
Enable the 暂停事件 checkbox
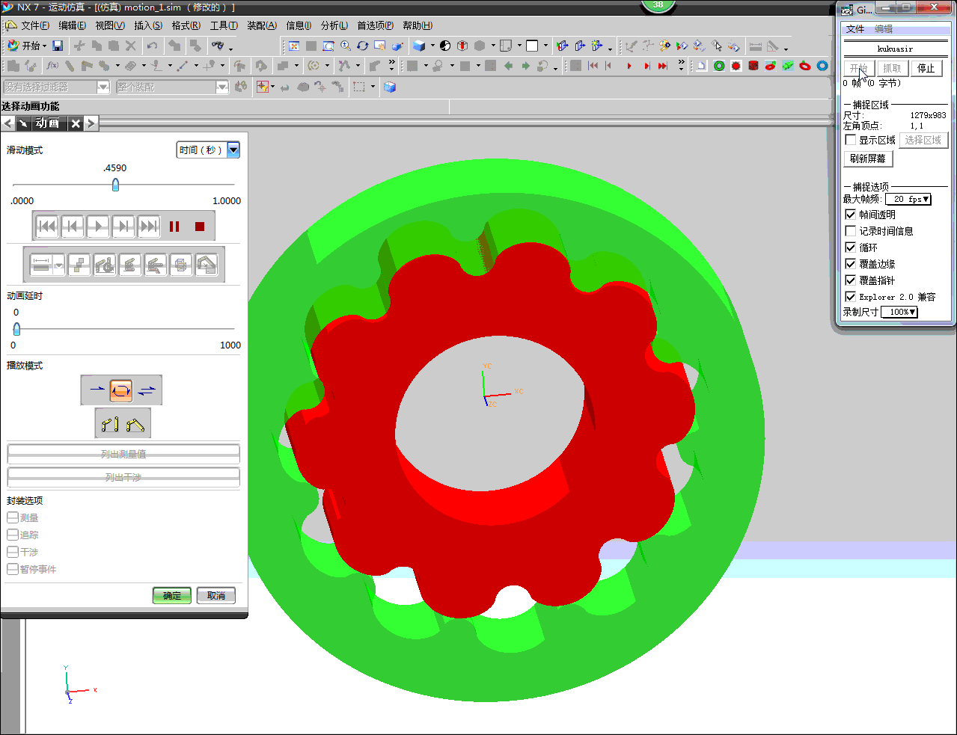12,569
